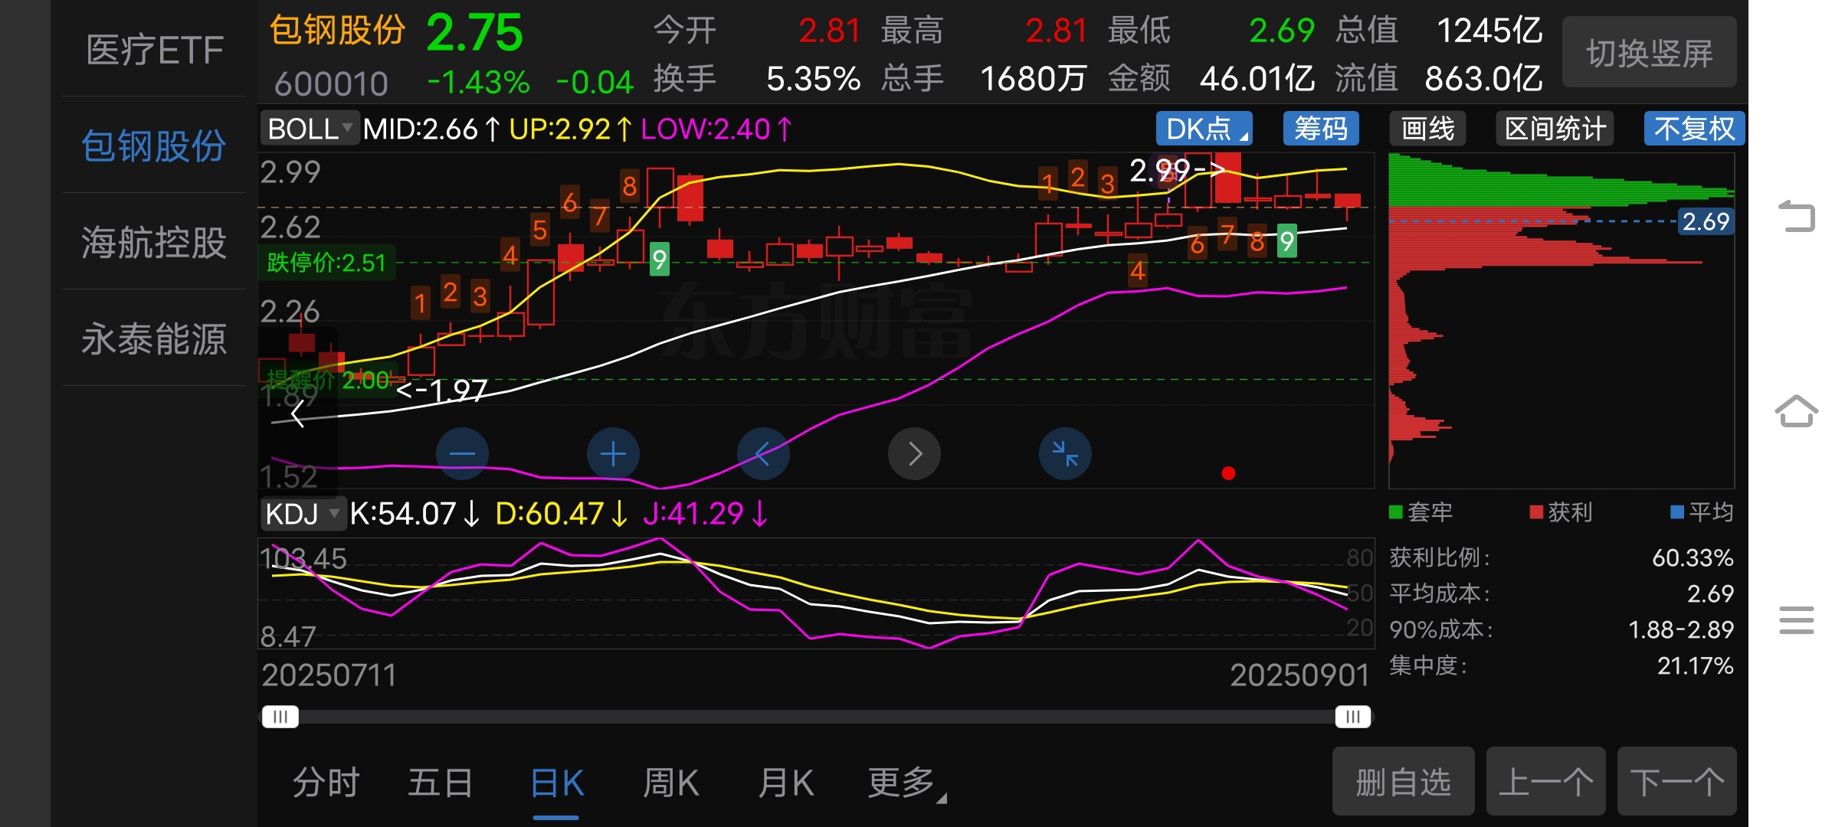
Task: Tap the green 套牢 legend square
Action: coord(1396,512)
